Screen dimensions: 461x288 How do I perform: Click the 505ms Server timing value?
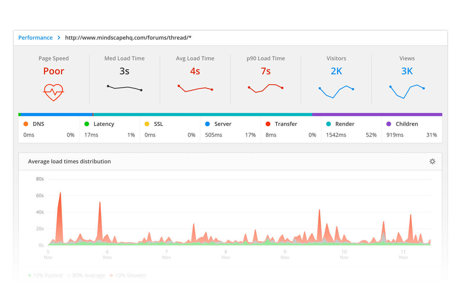(x=214, y=135)
